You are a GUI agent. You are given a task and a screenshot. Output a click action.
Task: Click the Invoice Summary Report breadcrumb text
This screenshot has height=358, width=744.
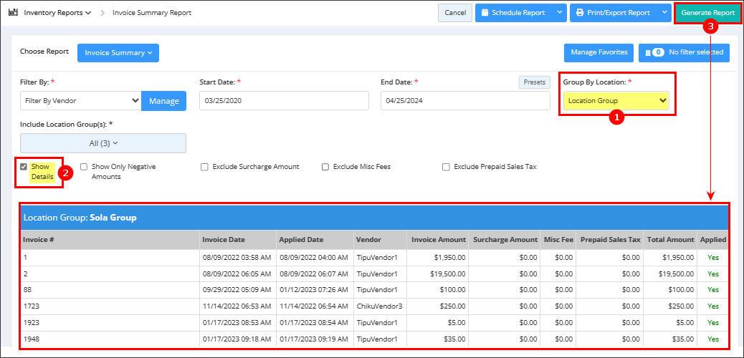152,13
